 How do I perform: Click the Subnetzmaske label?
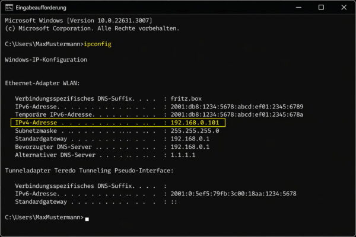36,131
